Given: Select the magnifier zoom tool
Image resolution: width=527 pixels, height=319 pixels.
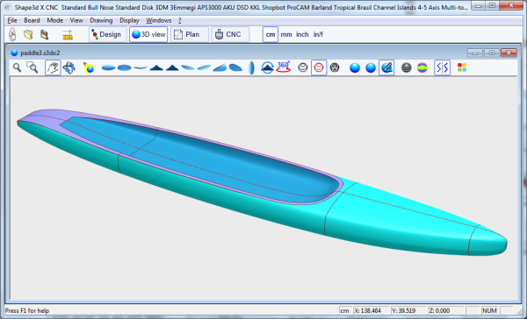Looking at the screenshot, I should click(x=17, y=67).
